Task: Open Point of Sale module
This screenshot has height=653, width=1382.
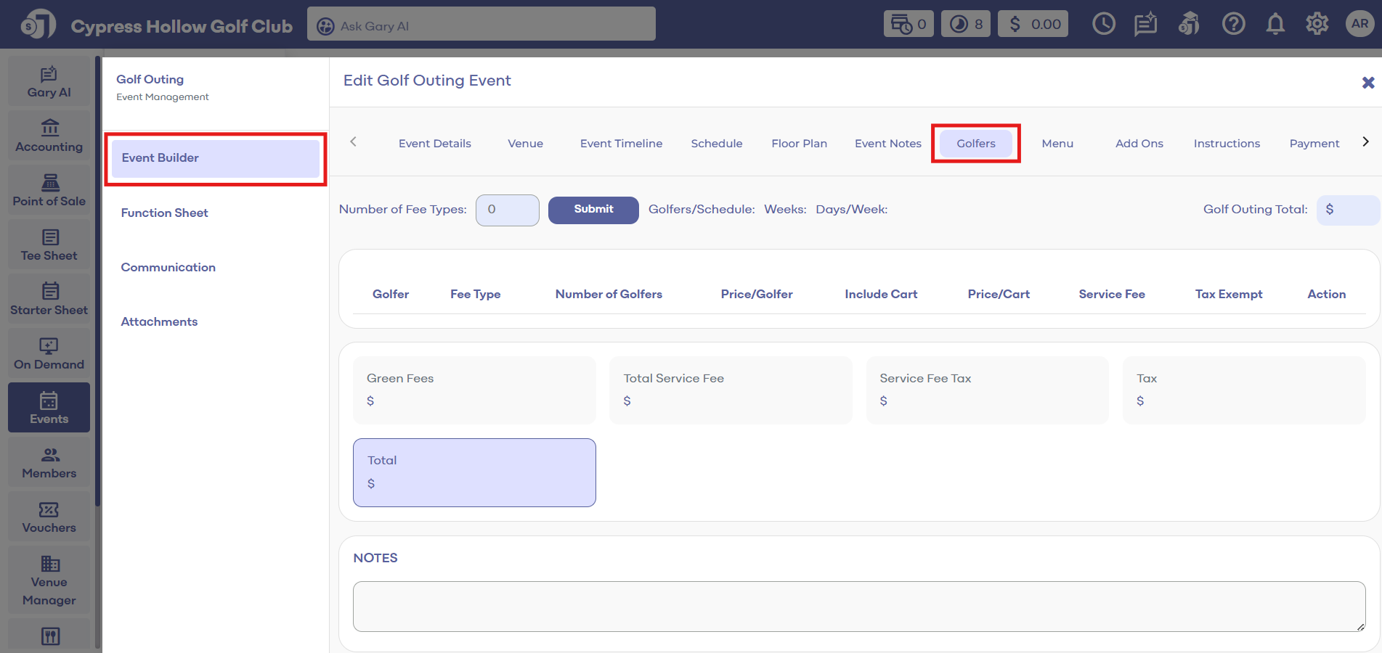Action: pos(49,191)
